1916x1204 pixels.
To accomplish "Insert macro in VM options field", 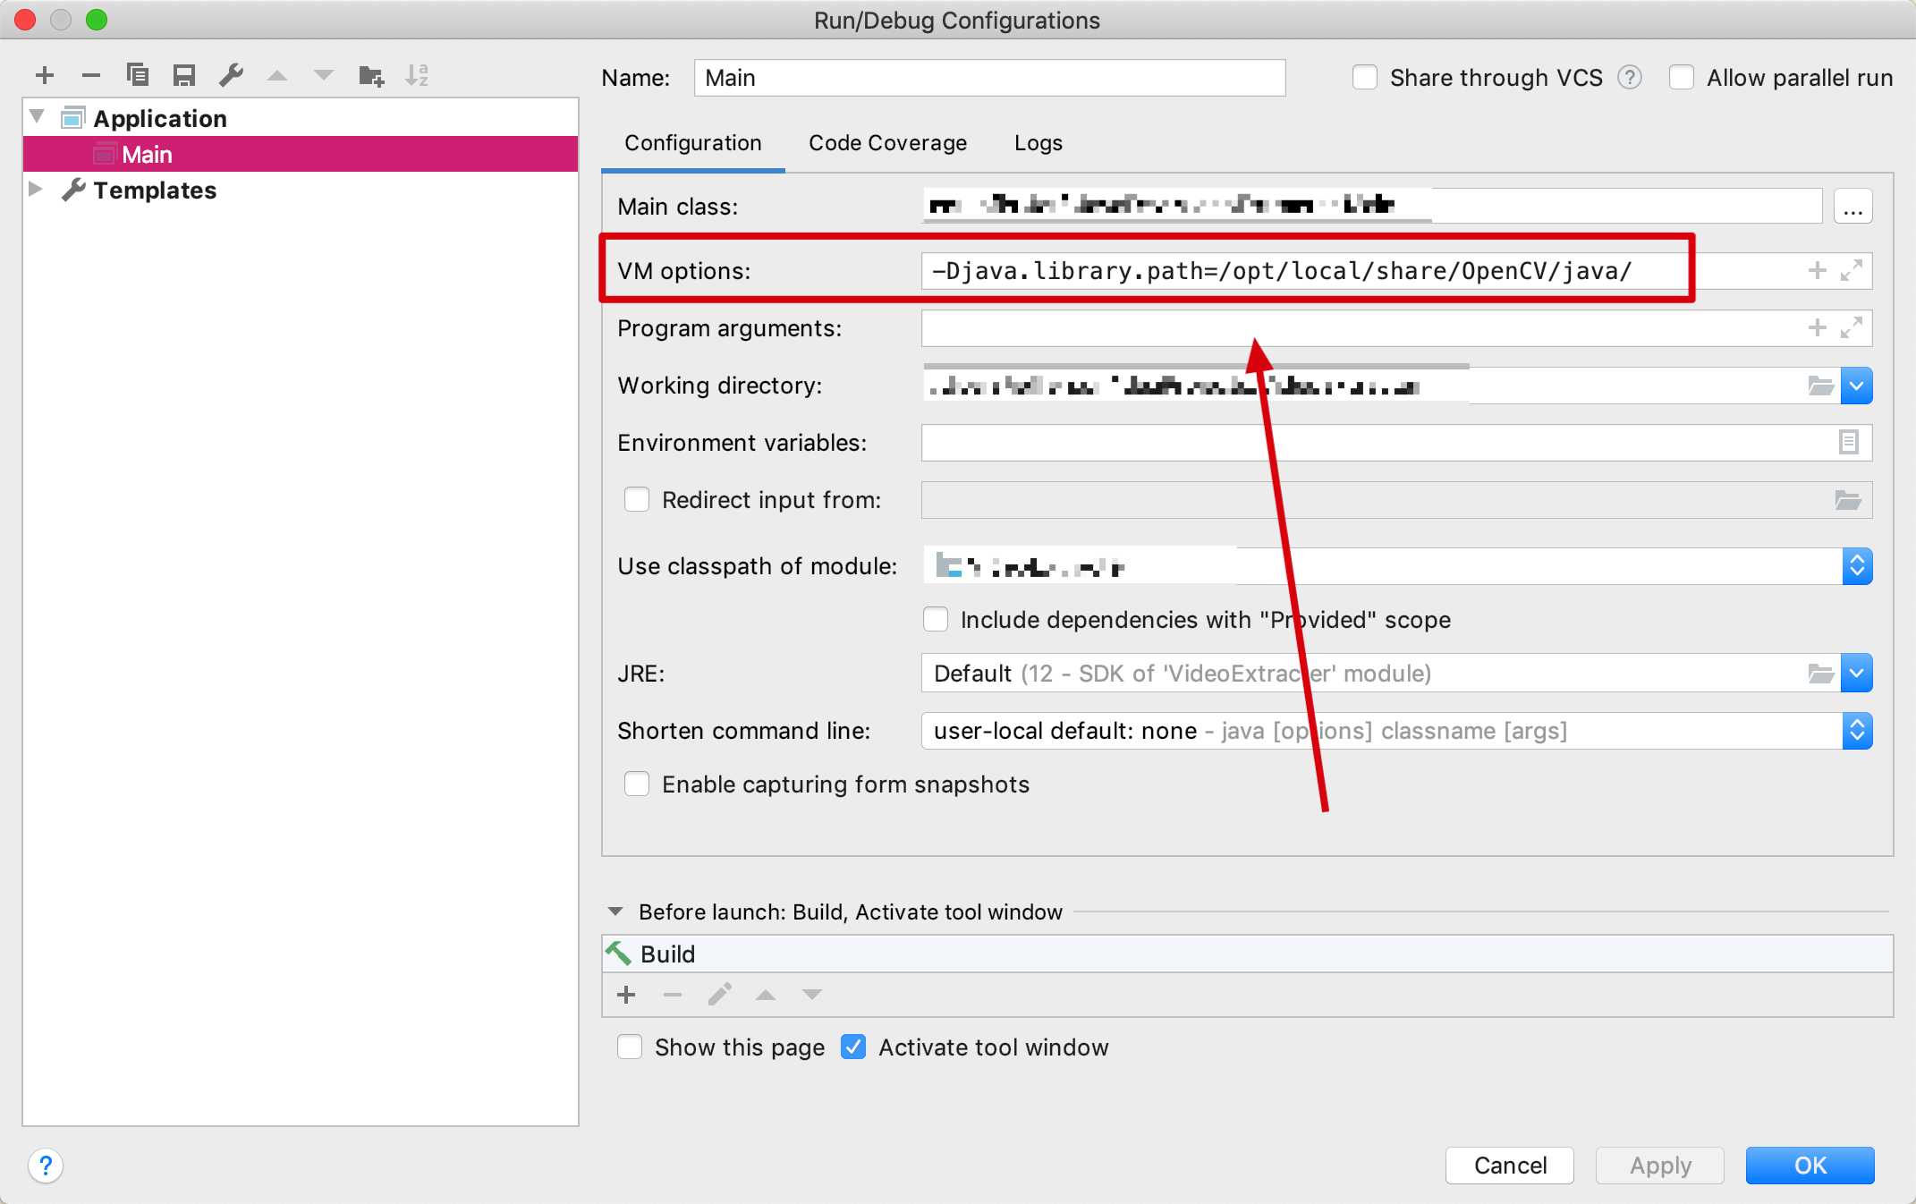I will 1818,270.
